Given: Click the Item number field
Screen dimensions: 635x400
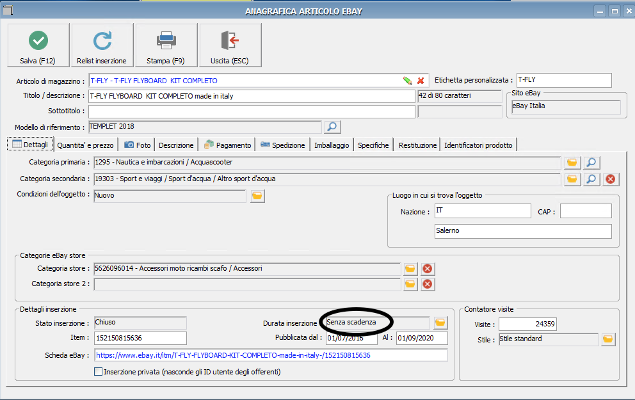Looking at the screenshot, I should pyautogui.click(x=141, y=338).
